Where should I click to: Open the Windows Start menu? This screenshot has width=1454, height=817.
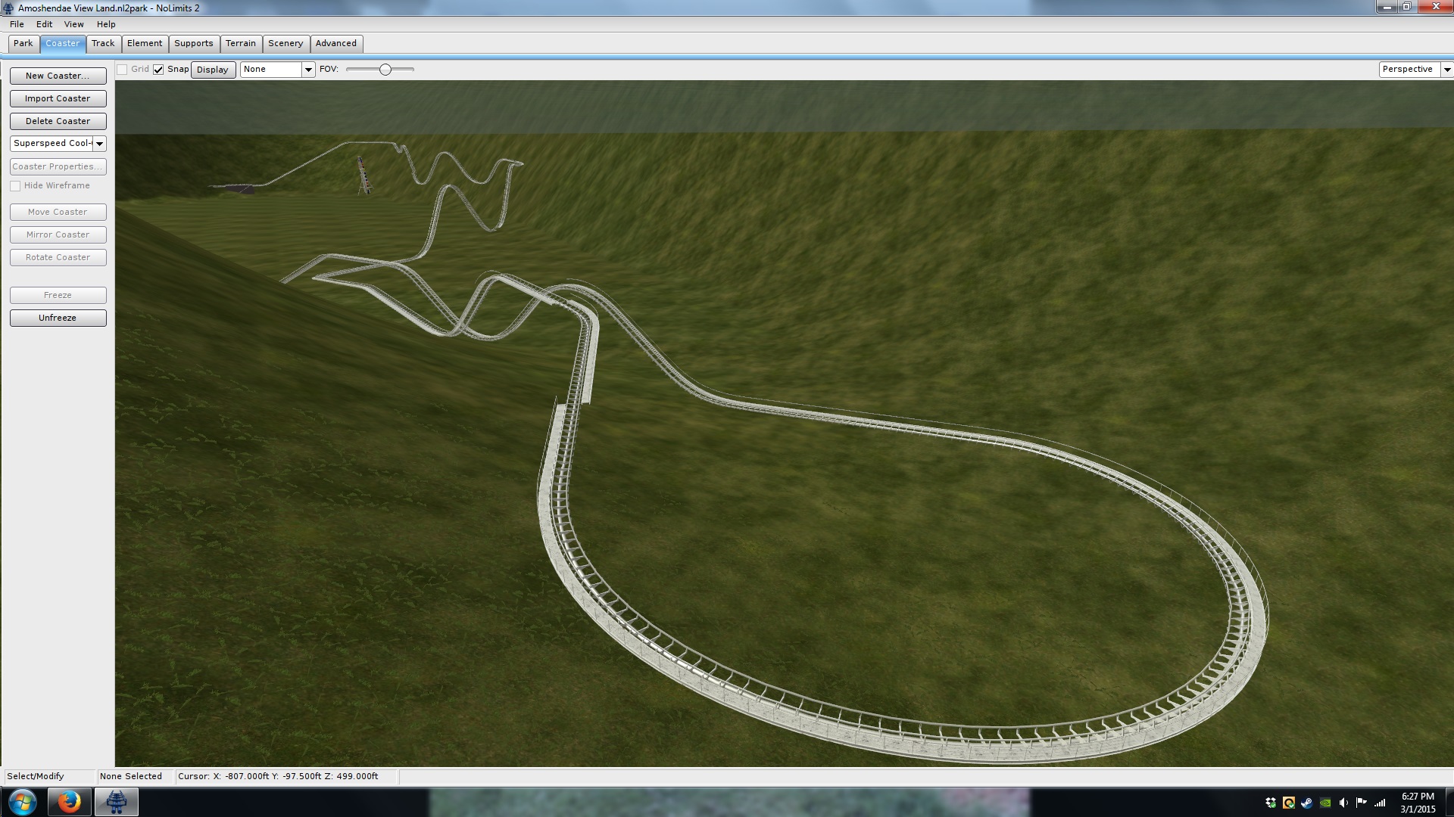pos(22,802)
